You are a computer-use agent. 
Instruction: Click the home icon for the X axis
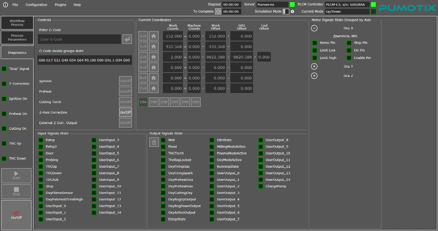tap(154, 36)
